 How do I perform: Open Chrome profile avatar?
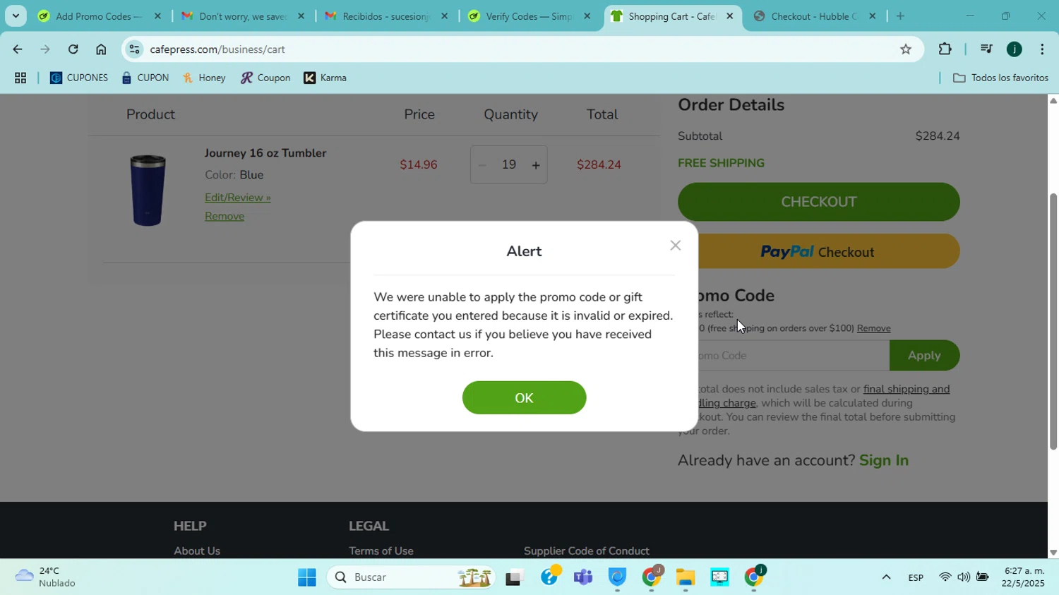tap(1015, 49)
